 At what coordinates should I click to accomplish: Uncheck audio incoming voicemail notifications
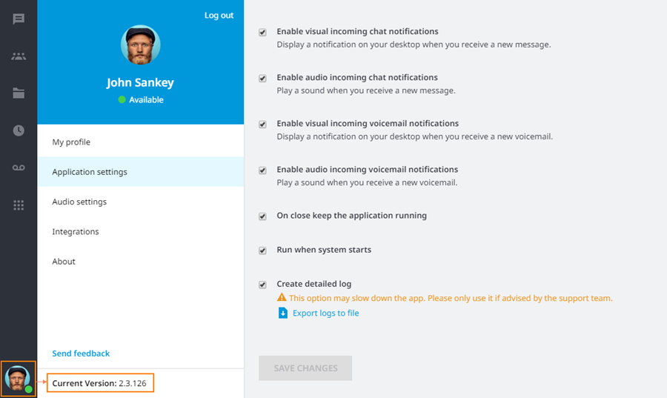pos(262,170)
